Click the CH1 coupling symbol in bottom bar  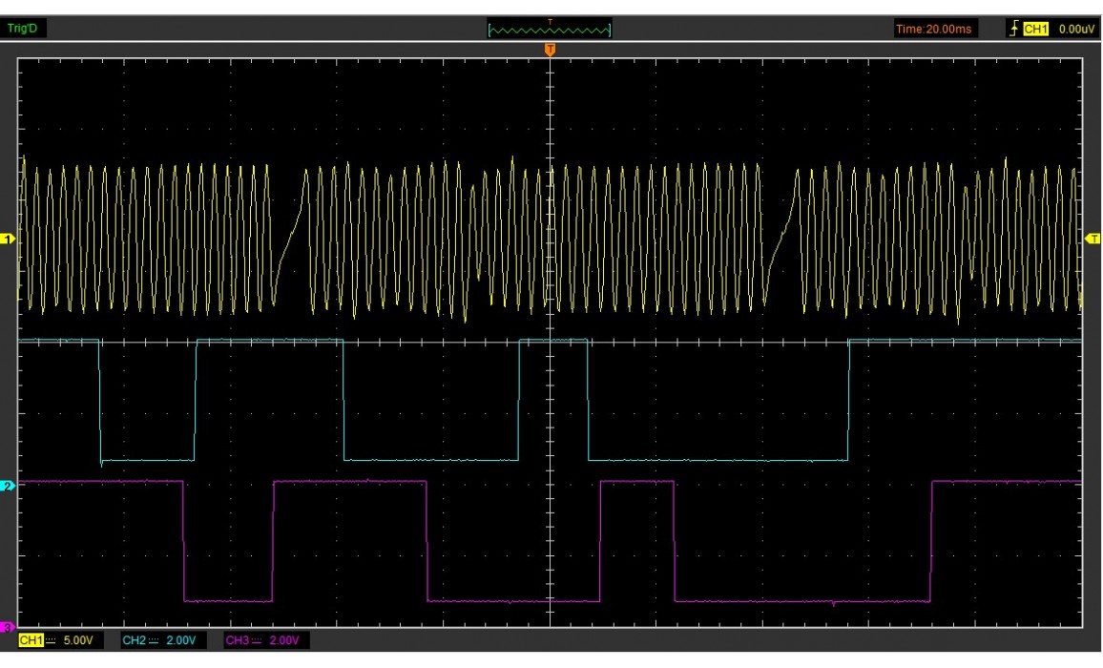point(52,640)
